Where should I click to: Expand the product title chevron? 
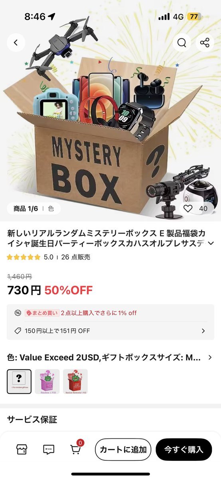211,243
